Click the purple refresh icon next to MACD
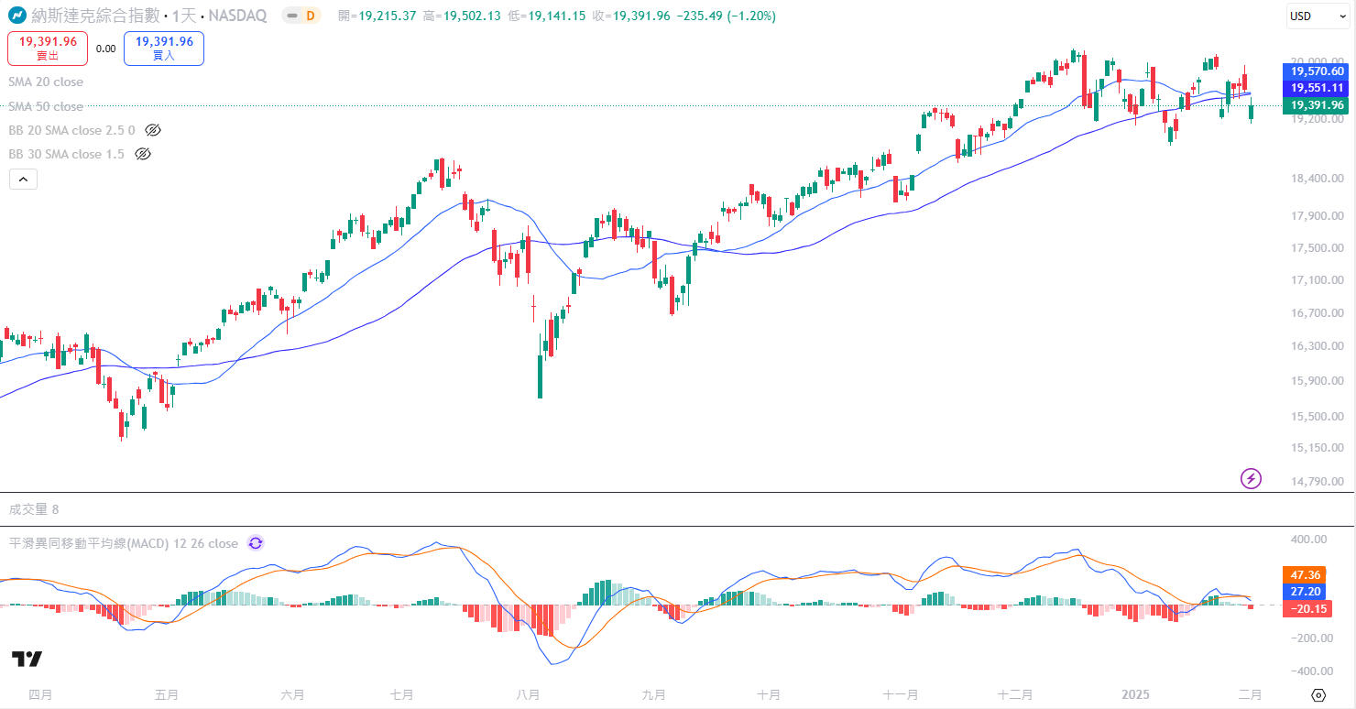This screenshot has height=709, width=1356. tap(256, 543)
